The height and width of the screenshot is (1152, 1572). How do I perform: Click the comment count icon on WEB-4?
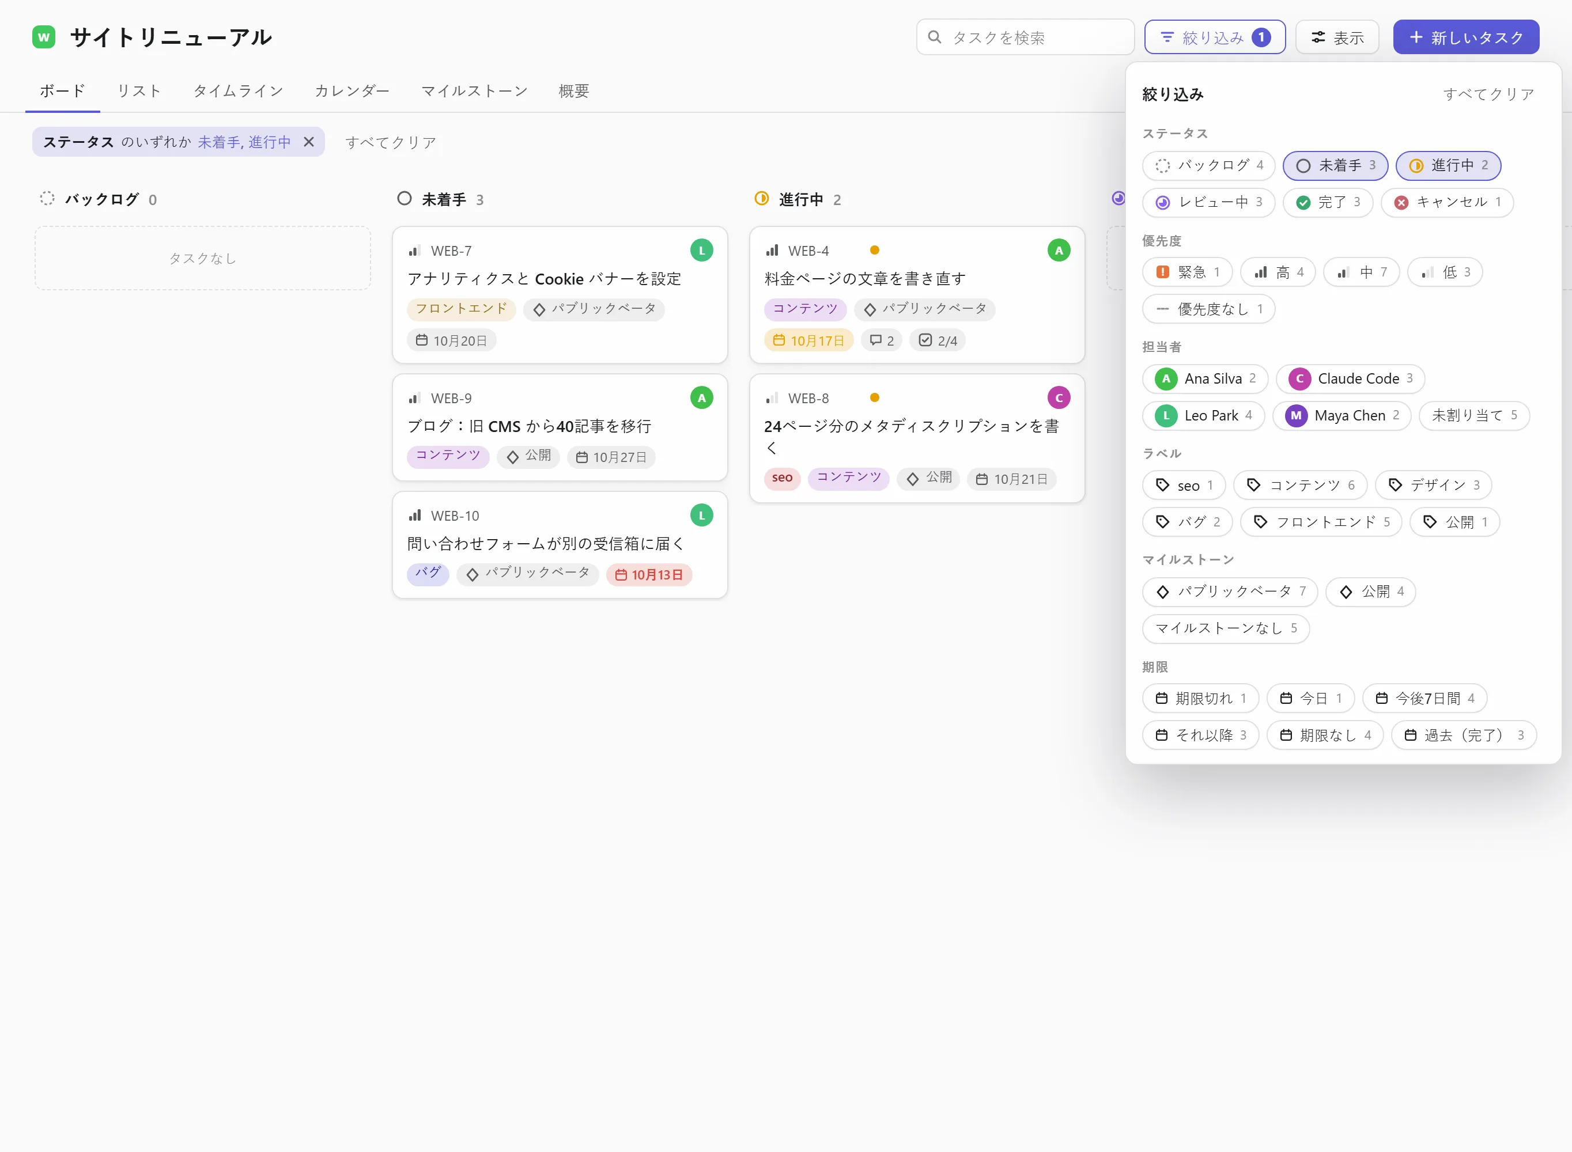coord(875,340)
